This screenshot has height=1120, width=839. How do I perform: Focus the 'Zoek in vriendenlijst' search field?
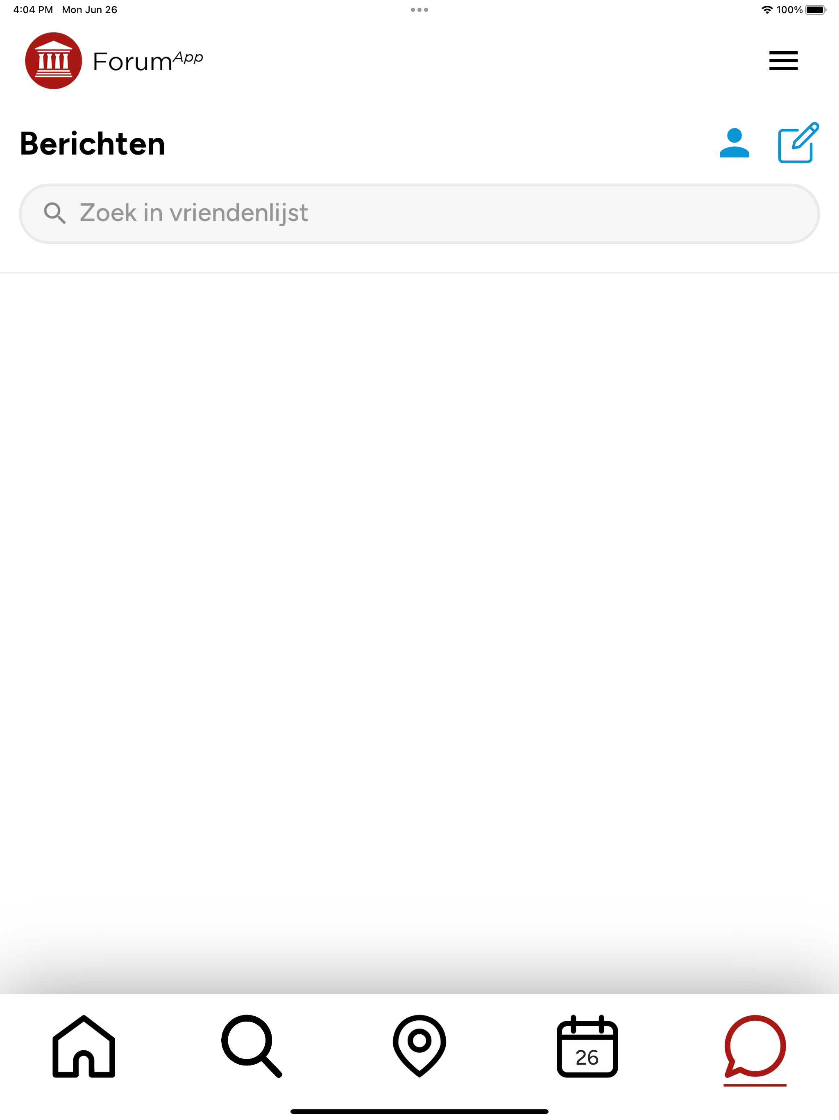click(x=419, y=213)
